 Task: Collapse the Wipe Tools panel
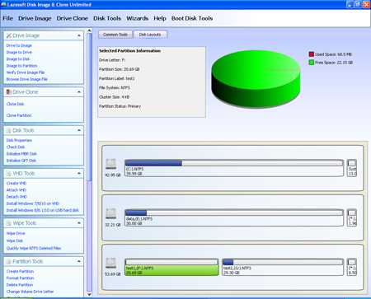79,223
